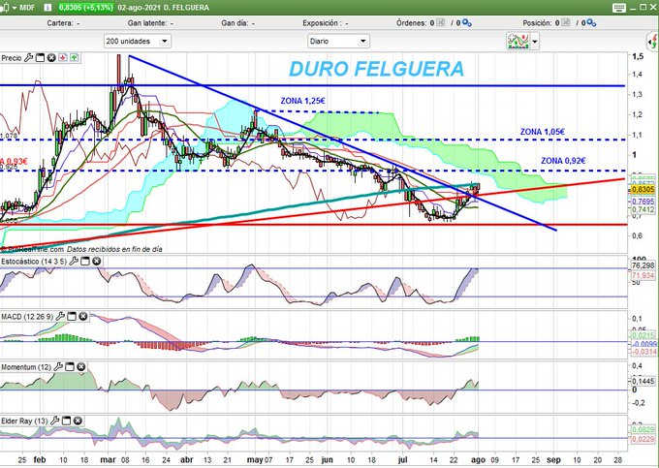Click the Posición list icon
Viewport: 659px width, 468px height.
[x=566, y=22]
